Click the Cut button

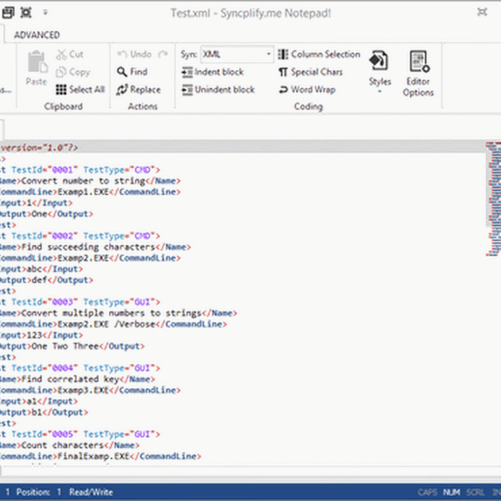pos(70,54)
